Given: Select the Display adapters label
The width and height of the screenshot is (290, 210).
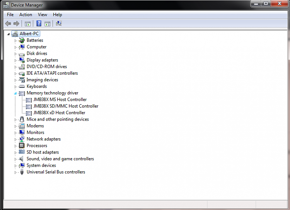Looking at the screenshot, I should pyautogui.click(x=43, y=60).
